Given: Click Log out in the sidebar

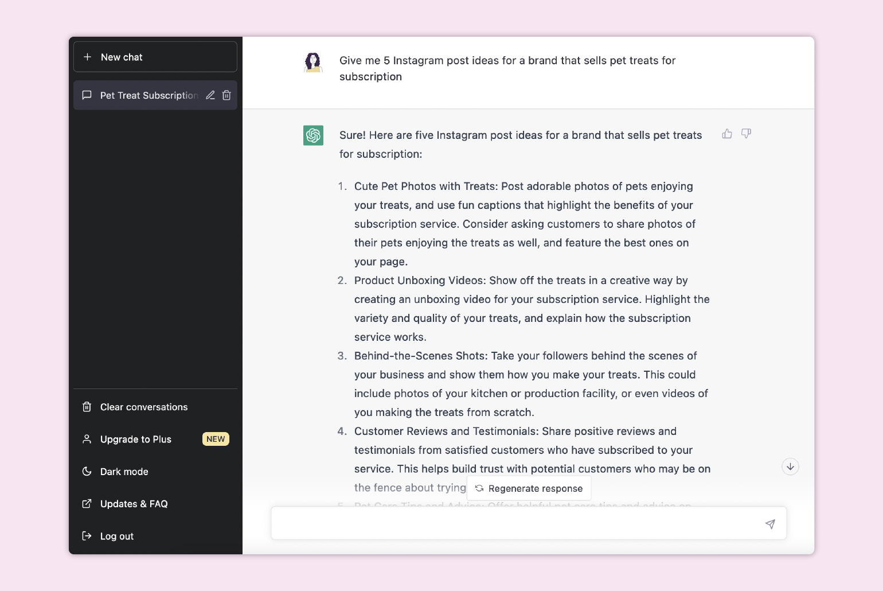Looking at the screenshot, I should click(116, 536).
